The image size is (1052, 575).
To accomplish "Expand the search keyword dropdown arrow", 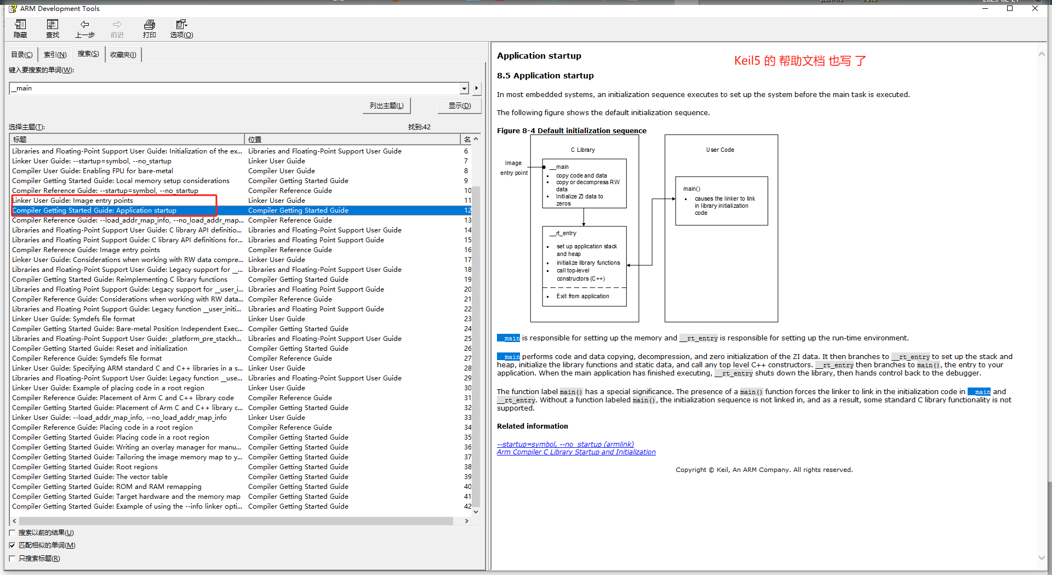I will coord(465,88).
